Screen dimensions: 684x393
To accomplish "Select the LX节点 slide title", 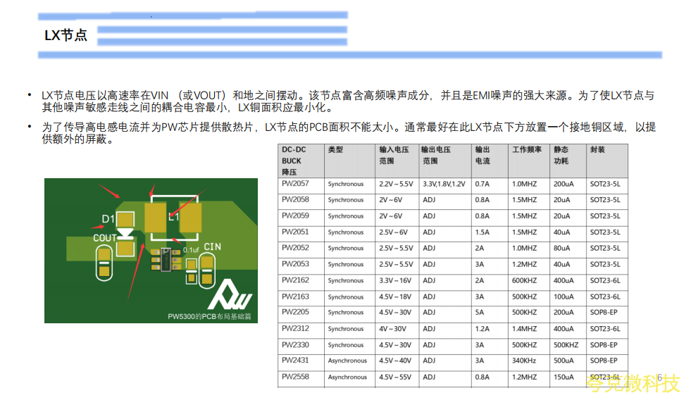I will [x=66, y=35].
